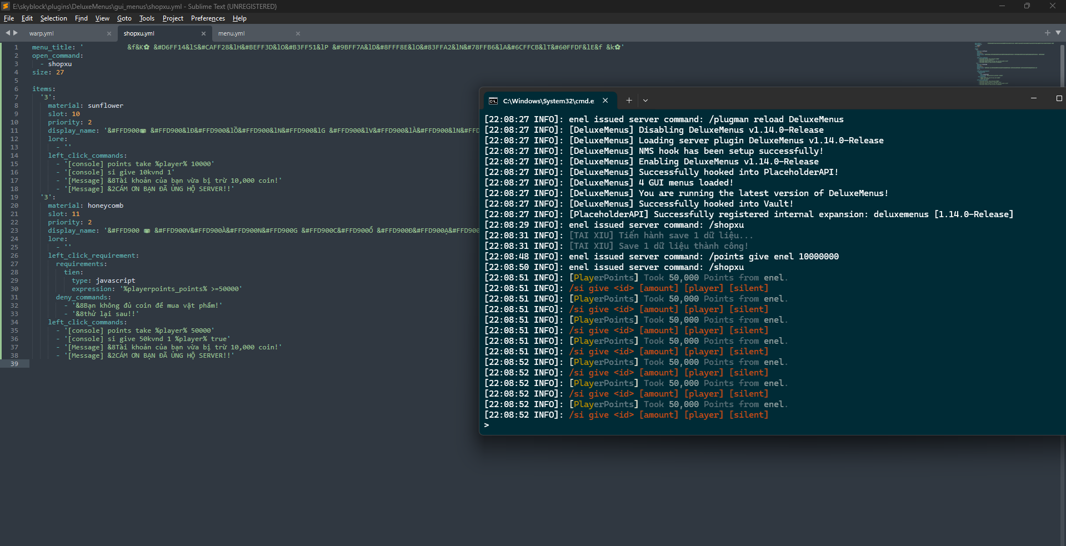Close the cmd.exe terminal tab
This screenshot has width=1066, height=546.
point(605,101)
